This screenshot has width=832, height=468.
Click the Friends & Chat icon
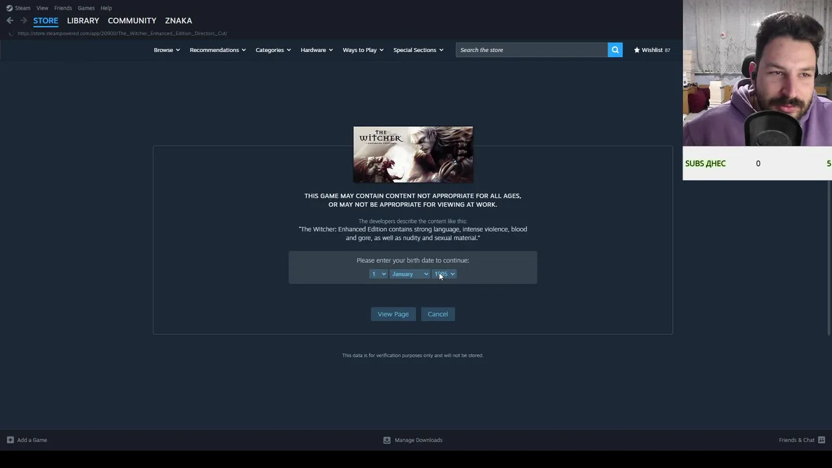coord(822,440)
